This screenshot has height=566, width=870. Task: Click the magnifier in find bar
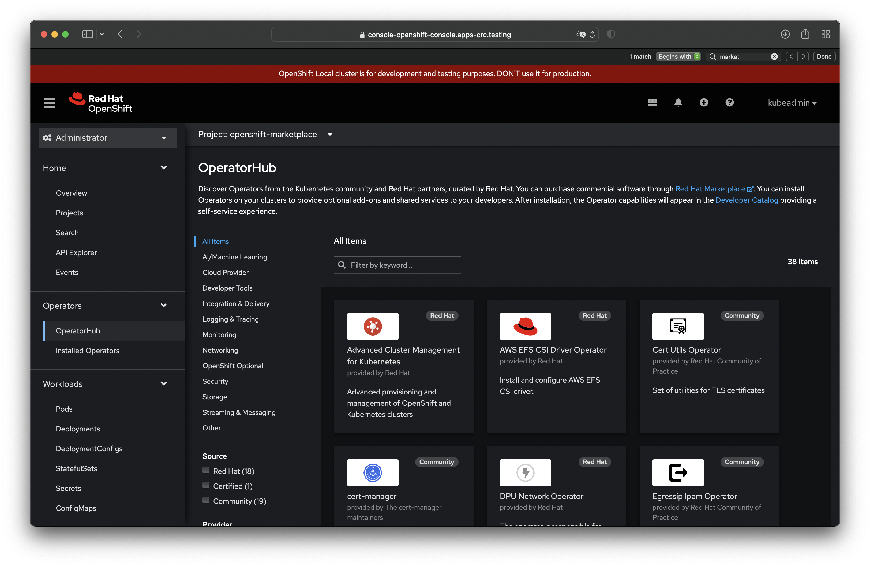click(712, 57)
